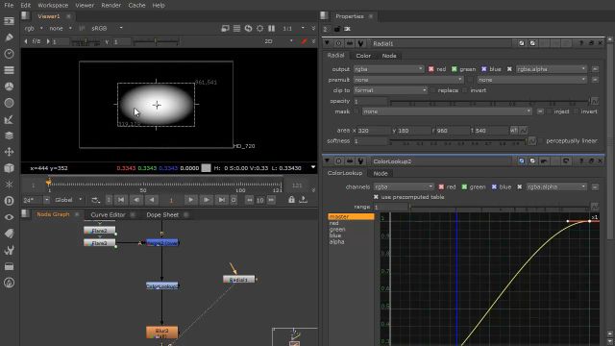Click the timeline lock icon
Image resolution: width=615 pixels, height=346 pixels.
pos(291,200)
